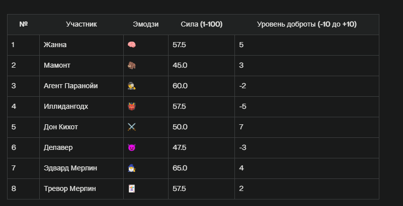
Task: Select the wizard emoji for Эдвард Мерлин
Action: 132,168
